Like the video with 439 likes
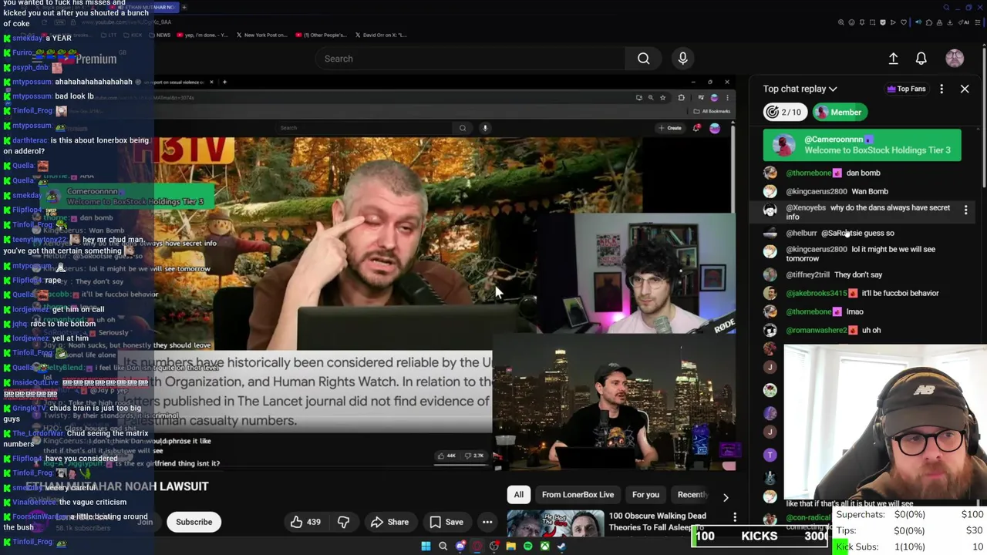 click(x=305, y=522)
